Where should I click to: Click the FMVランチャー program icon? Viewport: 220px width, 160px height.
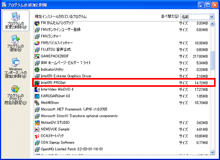(37, 37)
